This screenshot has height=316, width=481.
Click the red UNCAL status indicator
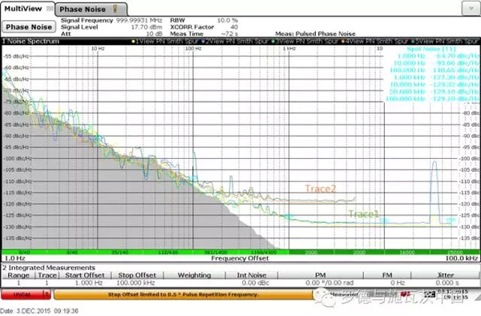pos(22,294)
